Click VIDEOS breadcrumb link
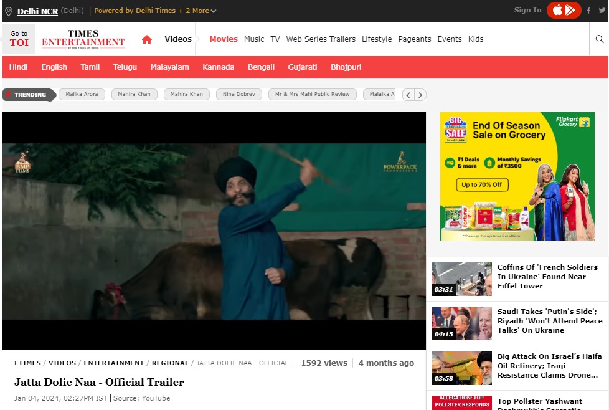Image resolution: width=609 pixels, height=410 pixels. point(62,363)
